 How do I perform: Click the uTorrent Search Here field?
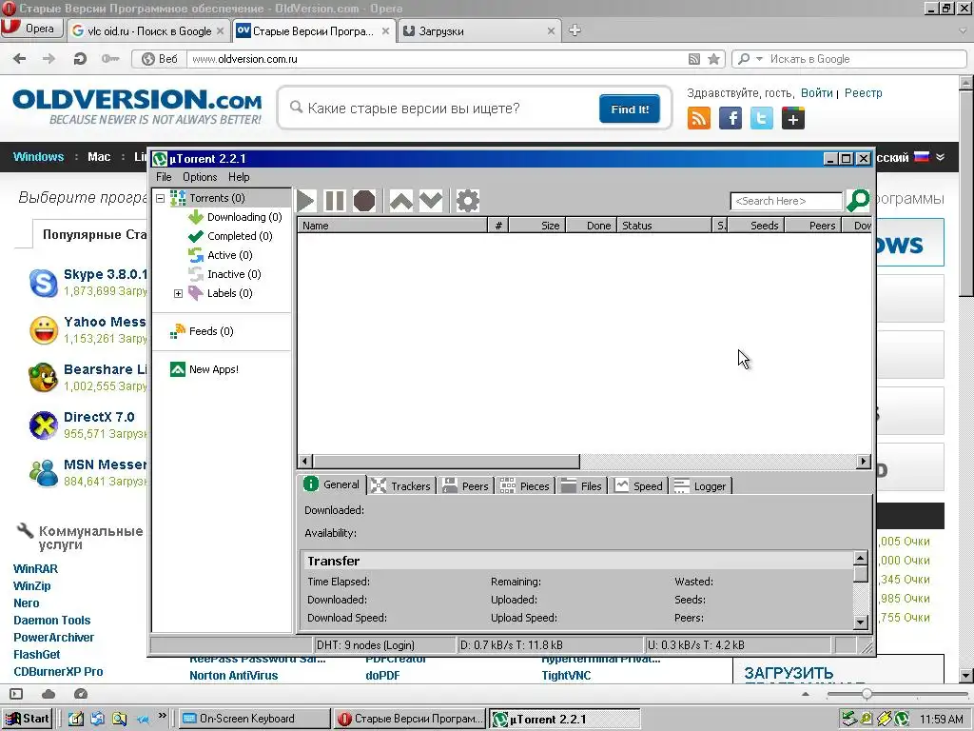click(x=787, y=201)
